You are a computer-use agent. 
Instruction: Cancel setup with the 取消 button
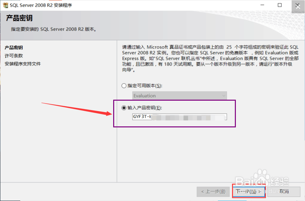coord(284,192)
